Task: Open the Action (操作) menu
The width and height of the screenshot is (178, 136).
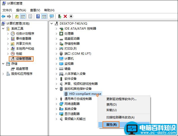Action: click(21, 10)
